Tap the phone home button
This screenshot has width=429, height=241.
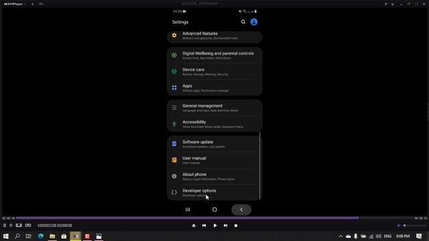214,210
